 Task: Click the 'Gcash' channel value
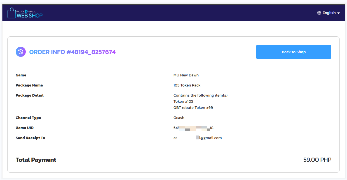179,118
